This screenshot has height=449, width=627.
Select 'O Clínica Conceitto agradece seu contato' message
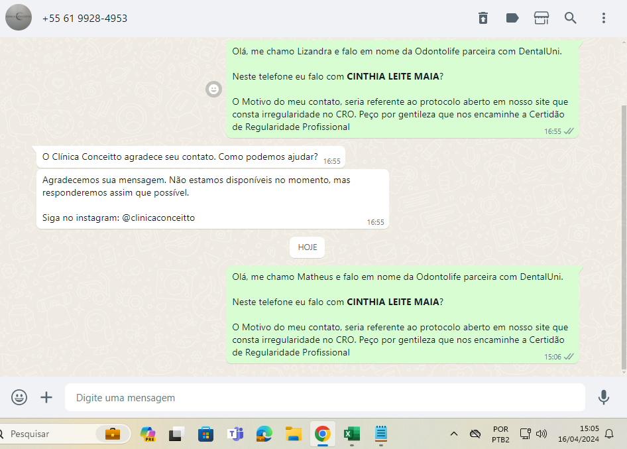[191, 157]
